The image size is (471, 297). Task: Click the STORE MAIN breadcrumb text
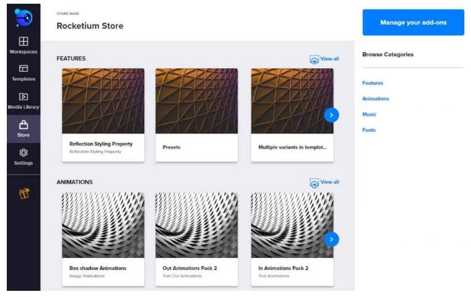pos(68,14)
